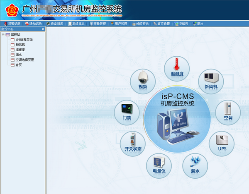Select UPS选择页面 in the tree
Image resolution: width=249 pixels, height=194 pixels.
24,40
